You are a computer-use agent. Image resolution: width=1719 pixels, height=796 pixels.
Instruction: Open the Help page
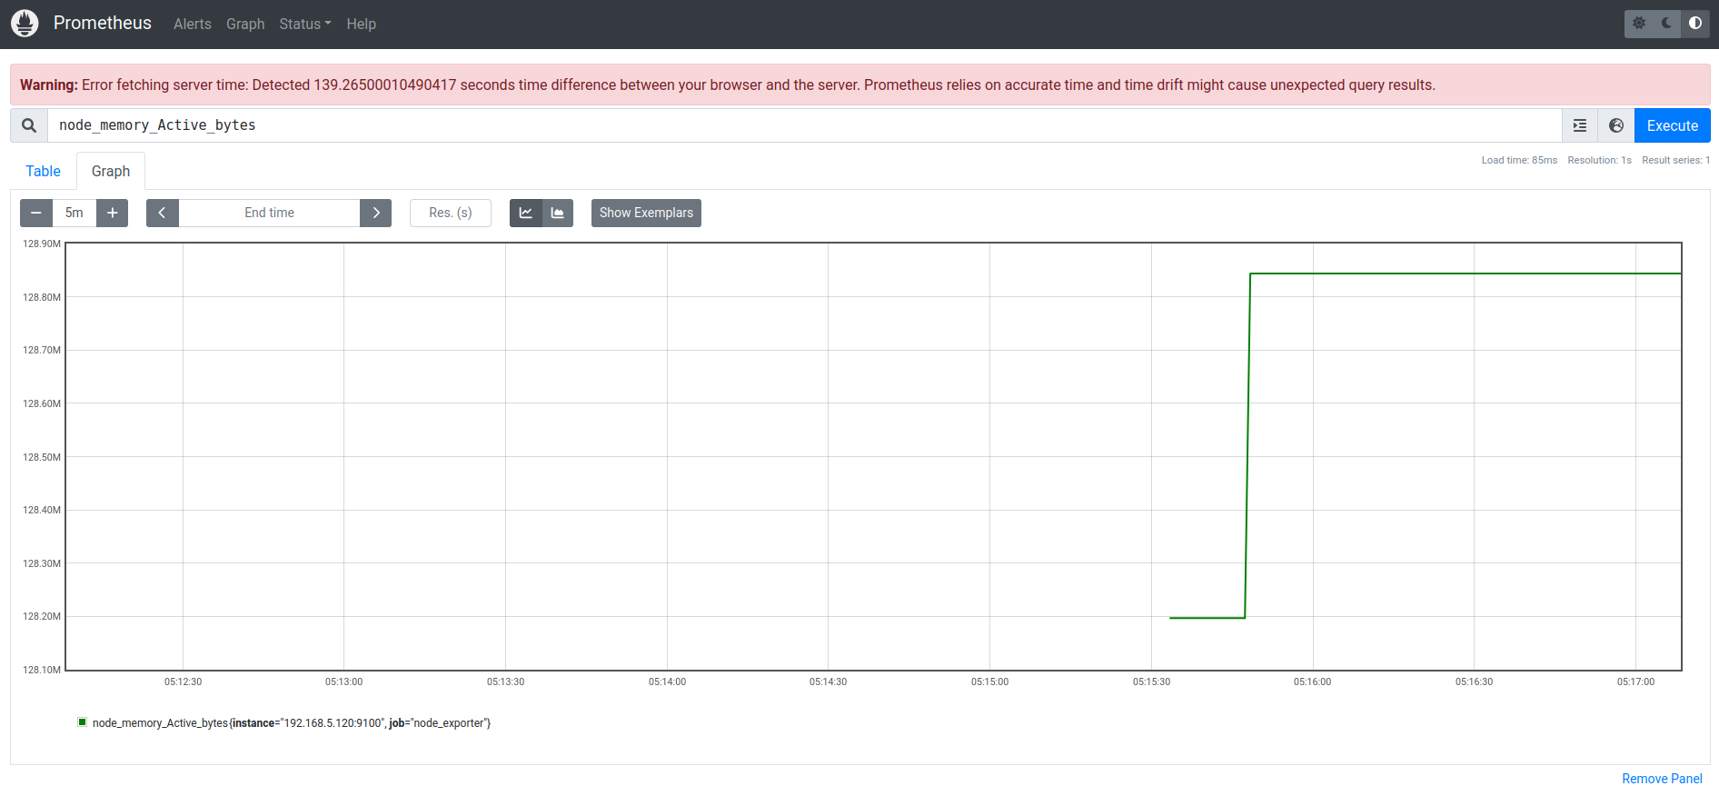coord(361,24)
